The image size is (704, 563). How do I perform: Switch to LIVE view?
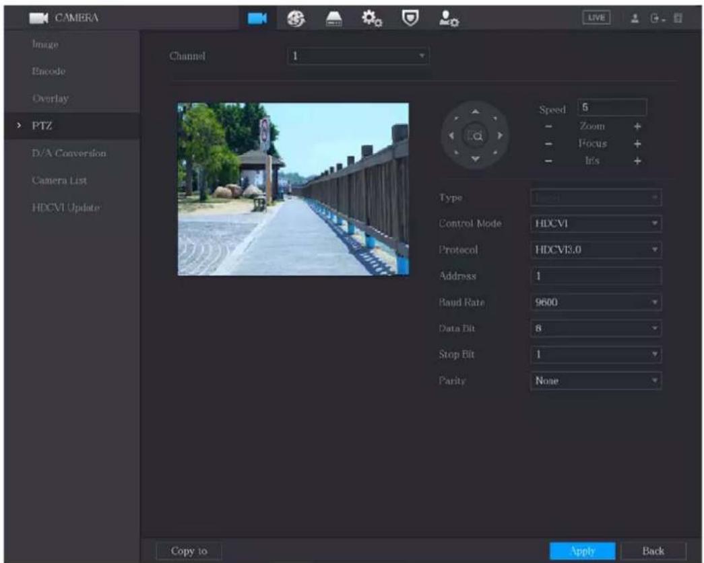tap(596, 18)
